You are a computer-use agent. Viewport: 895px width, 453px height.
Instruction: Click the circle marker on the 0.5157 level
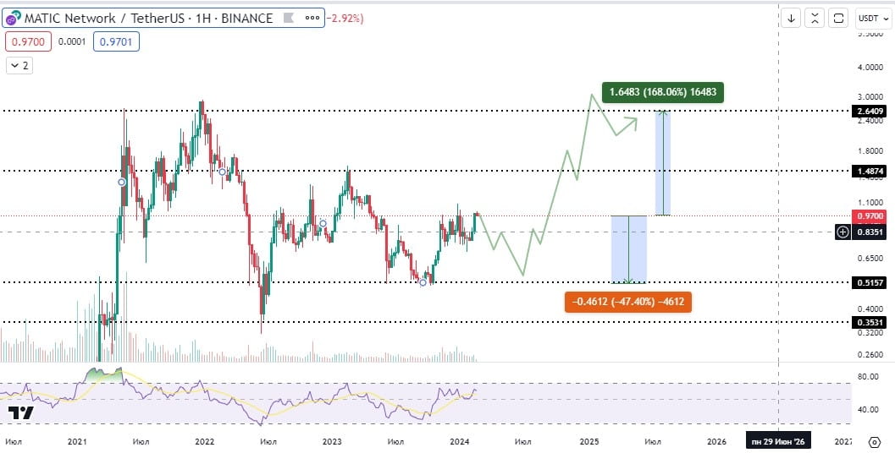[x=423, y=282]
